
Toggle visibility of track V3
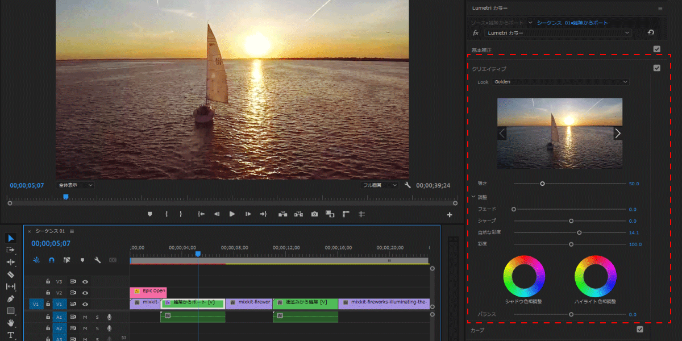tap(85, 281)
